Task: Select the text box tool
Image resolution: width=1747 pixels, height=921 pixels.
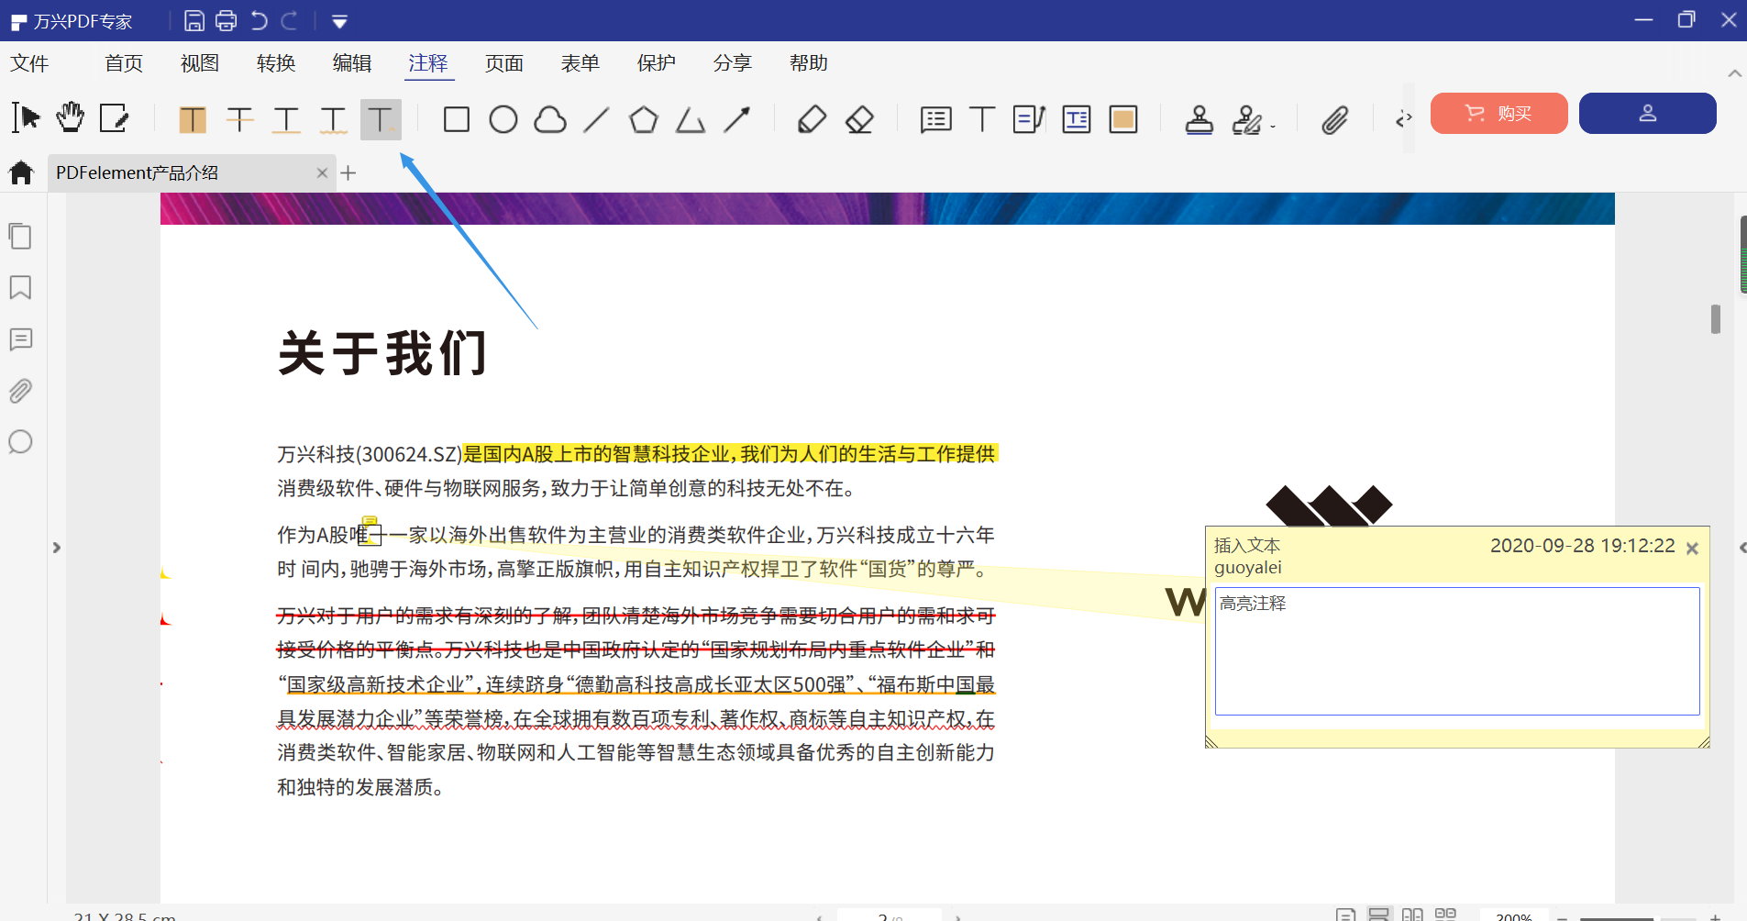Action: click(x=1077, y=119)
